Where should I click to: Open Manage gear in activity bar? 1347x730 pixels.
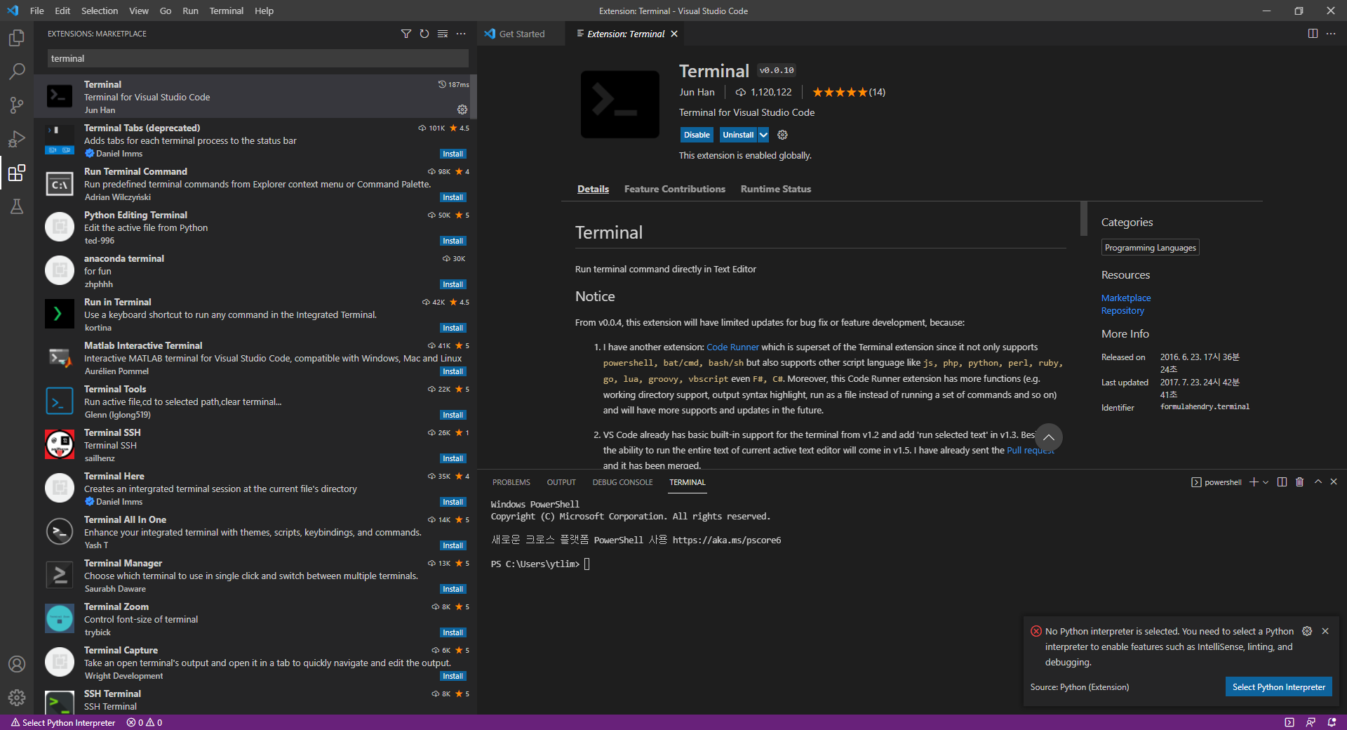click(x=17, y=698)
